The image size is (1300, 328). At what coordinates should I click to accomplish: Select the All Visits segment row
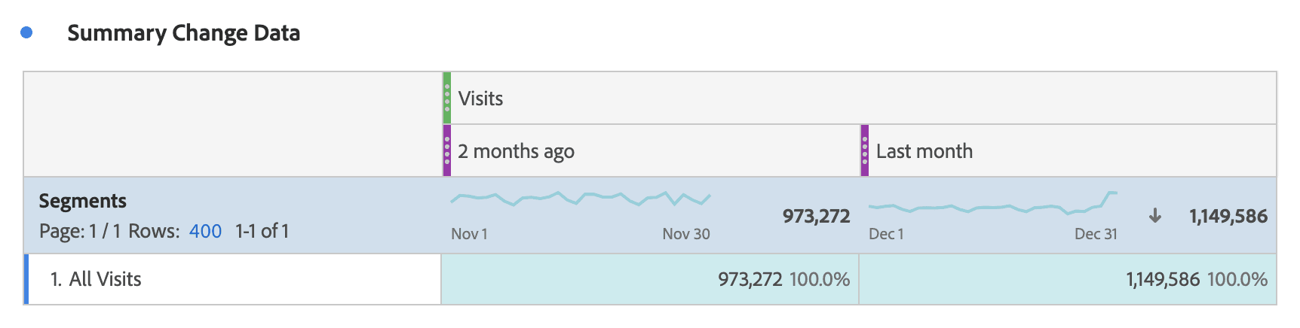pos(106,279)
